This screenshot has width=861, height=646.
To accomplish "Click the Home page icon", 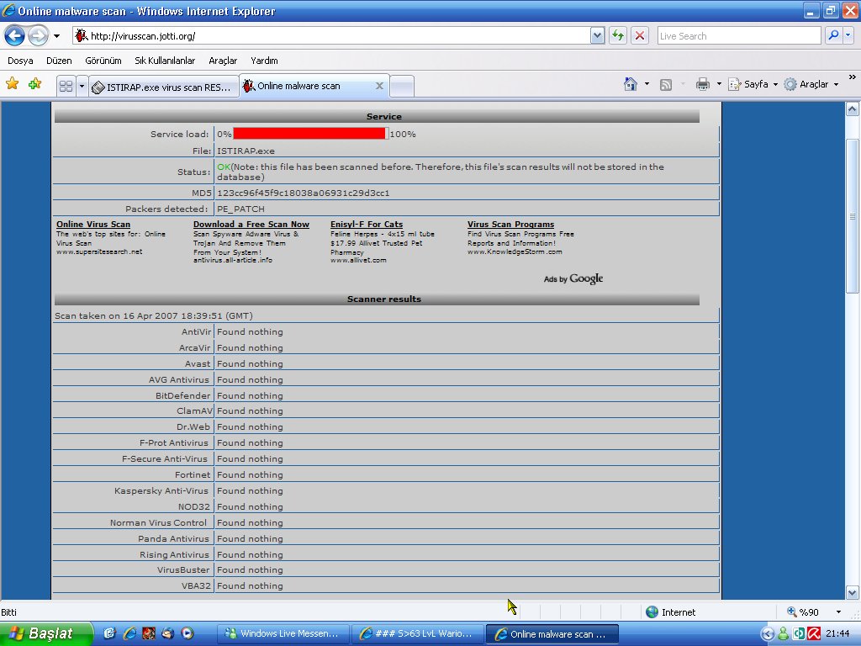I will [x=631, y=84].
